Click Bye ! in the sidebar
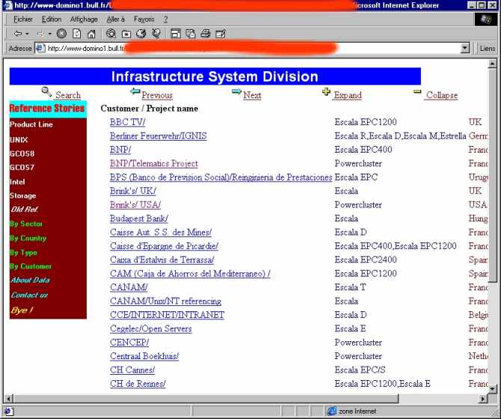The width and height of the screenshot is (501, 419). 22,310
